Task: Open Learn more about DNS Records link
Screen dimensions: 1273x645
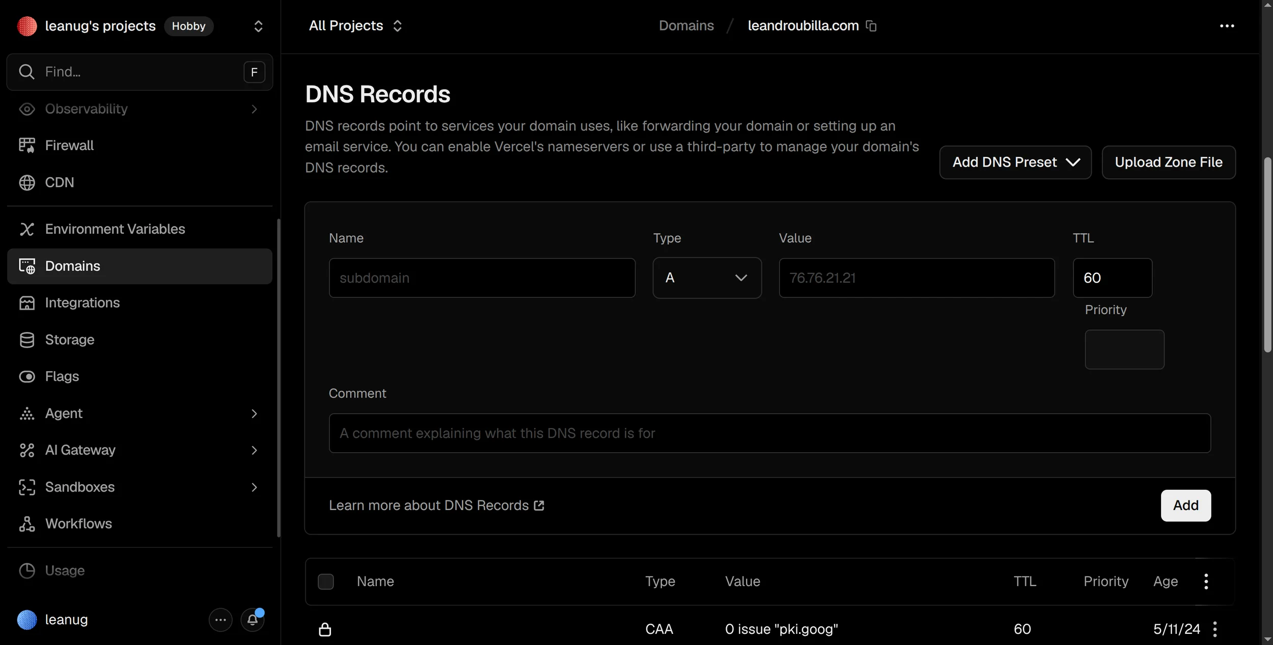Action: pos(436,506)
